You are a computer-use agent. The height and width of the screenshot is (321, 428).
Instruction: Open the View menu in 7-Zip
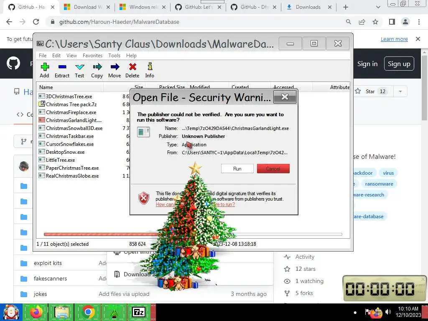[71, 56]
